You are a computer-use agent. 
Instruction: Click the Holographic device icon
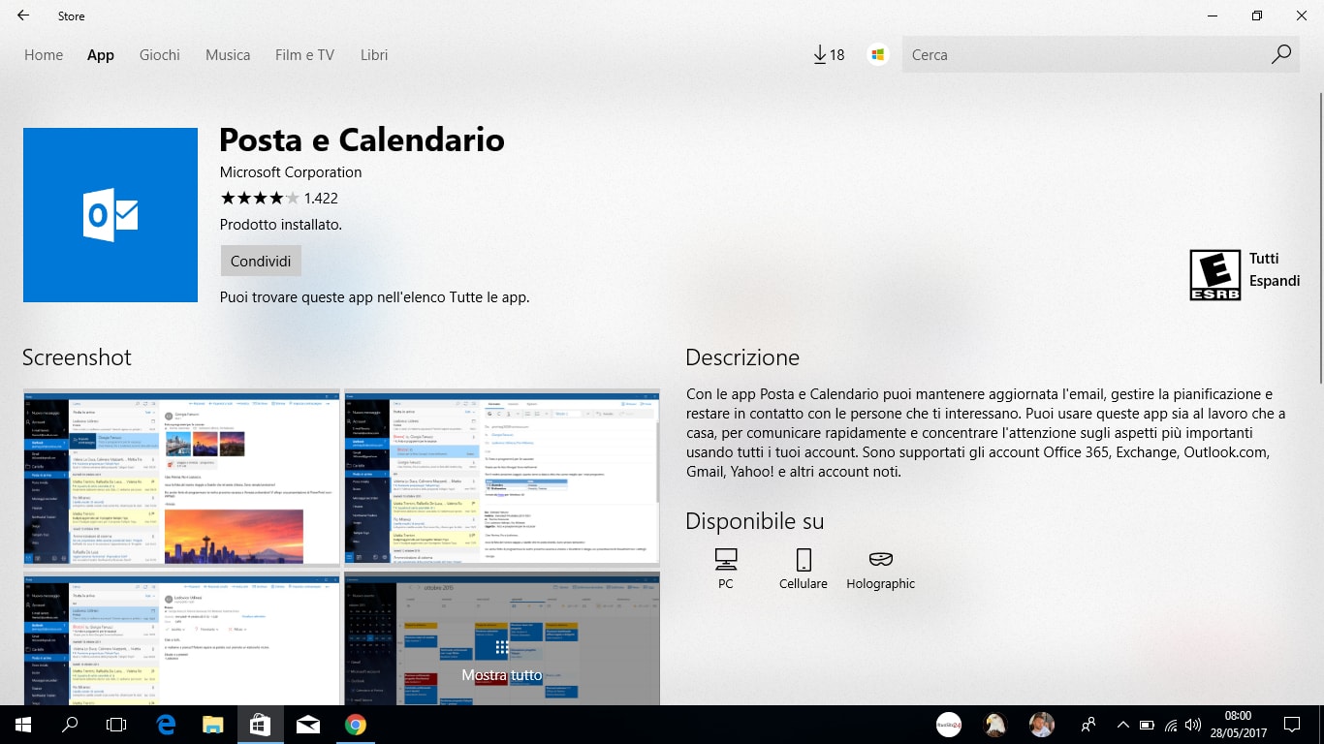880,558
